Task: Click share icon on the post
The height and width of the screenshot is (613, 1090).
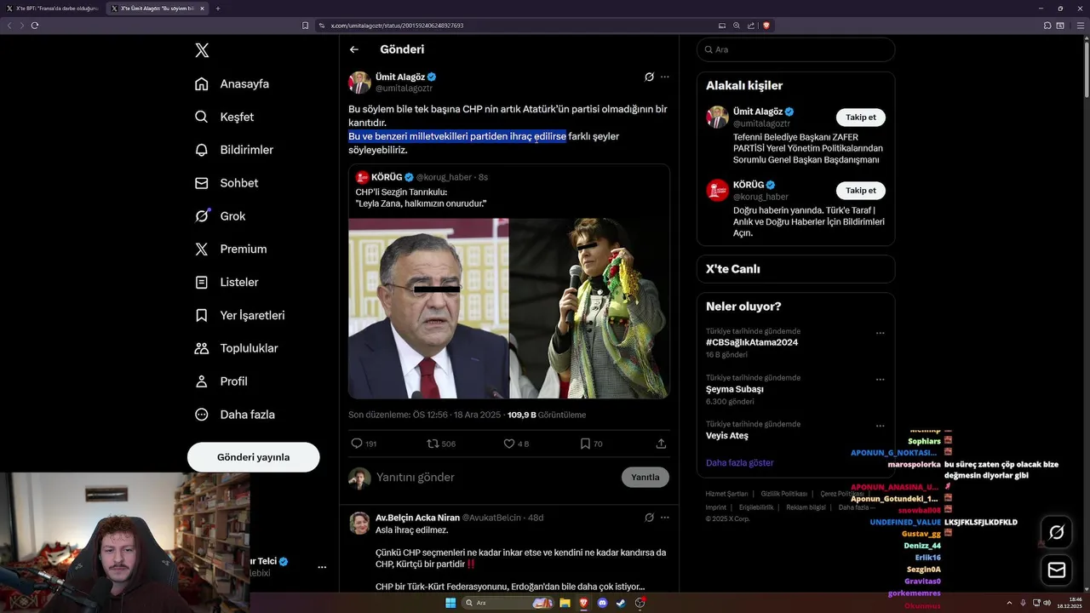Action: coord(661,444)
